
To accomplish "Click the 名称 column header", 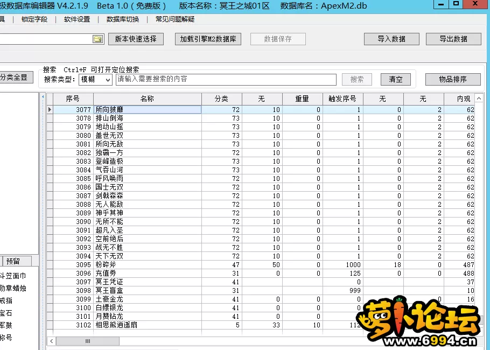I will pyautogui.click(x=147, y=99).
